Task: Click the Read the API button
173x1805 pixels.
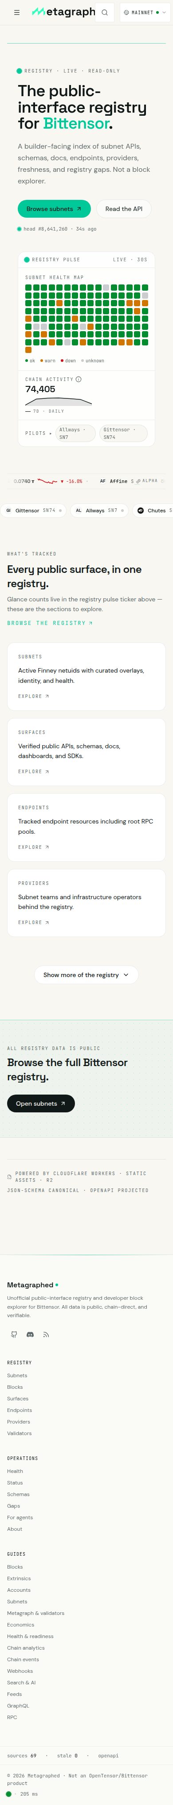Action: pos(123,209)
